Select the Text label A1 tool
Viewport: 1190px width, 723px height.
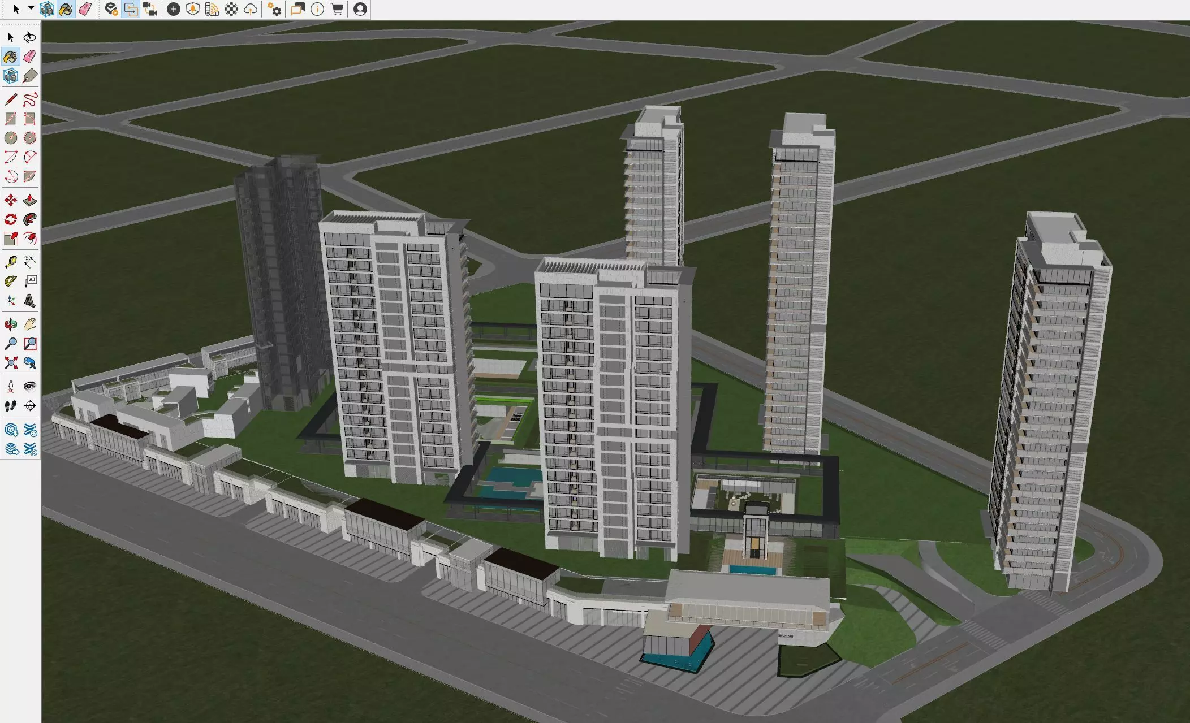point(30,282)
